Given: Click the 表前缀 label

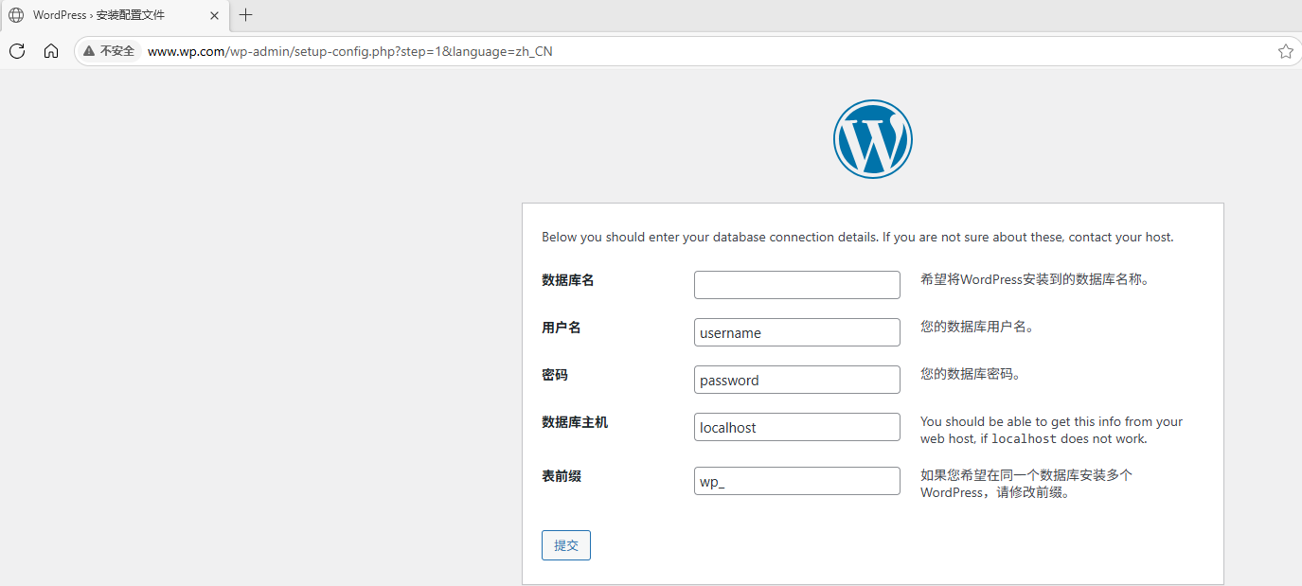Looking at the screenshot, I should coord(562,476).
